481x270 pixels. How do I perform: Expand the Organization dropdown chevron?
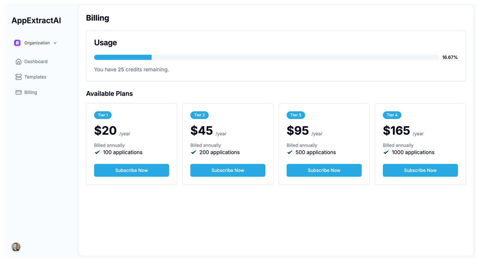pos(55,43)
